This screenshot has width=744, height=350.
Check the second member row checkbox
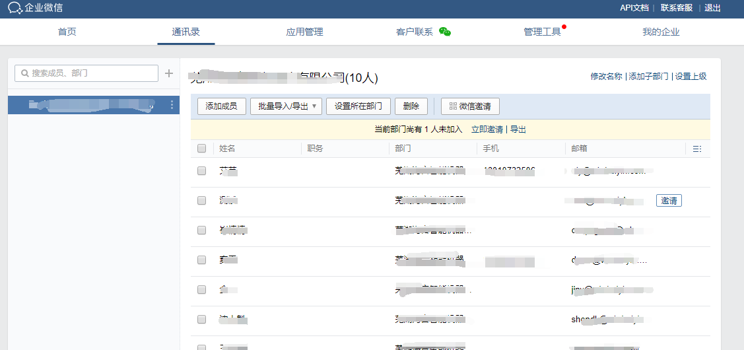pyautogui.click(x=202, y=201)
